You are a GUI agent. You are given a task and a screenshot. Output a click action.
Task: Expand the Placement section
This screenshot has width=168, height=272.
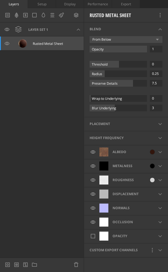tap(160, 124)
